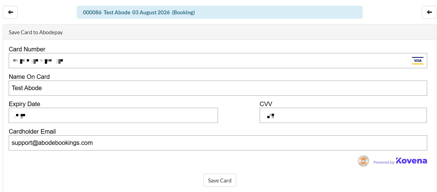
Task: Click the Card Number label
Action: [x=27, y=49]
